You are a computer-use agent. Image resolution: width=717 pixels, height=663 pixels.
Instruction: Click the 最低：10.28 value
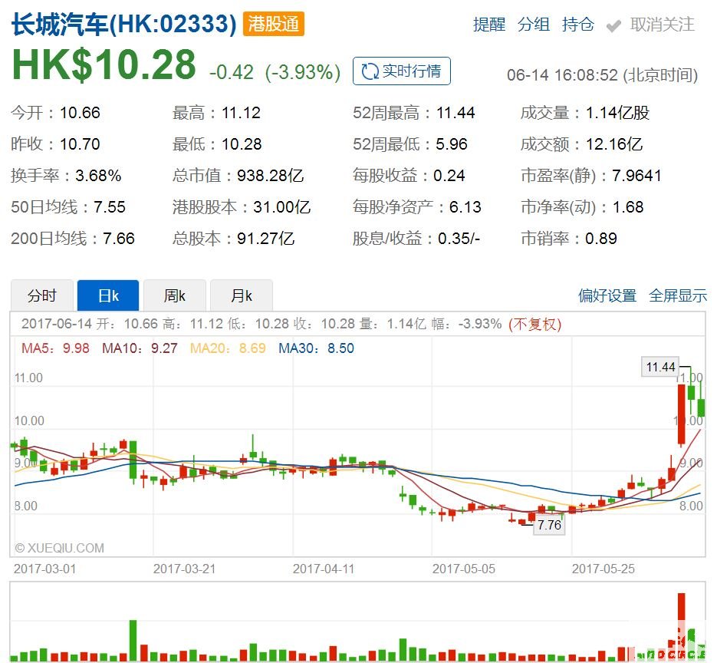tap(217, 144)
